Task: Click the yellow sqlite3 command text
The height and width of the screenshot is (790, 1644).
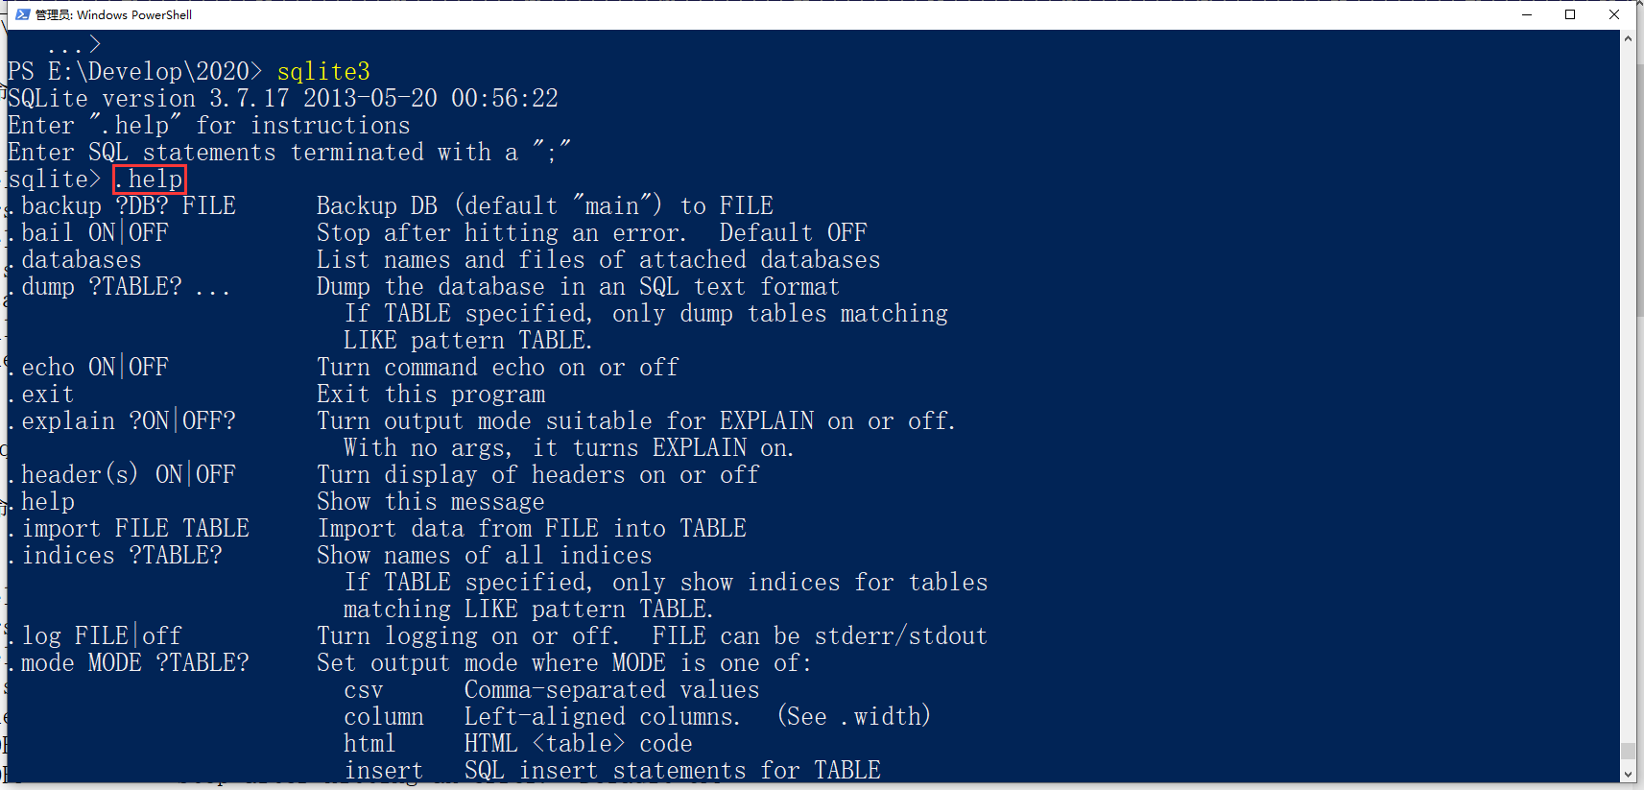Action: 323,72
